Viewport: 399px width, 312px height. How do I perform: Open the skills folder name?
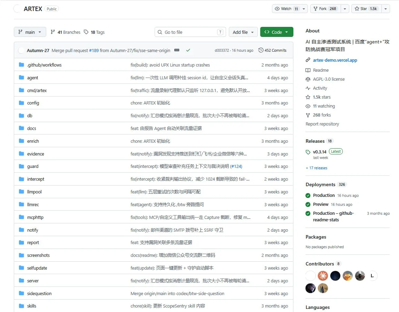31,306
